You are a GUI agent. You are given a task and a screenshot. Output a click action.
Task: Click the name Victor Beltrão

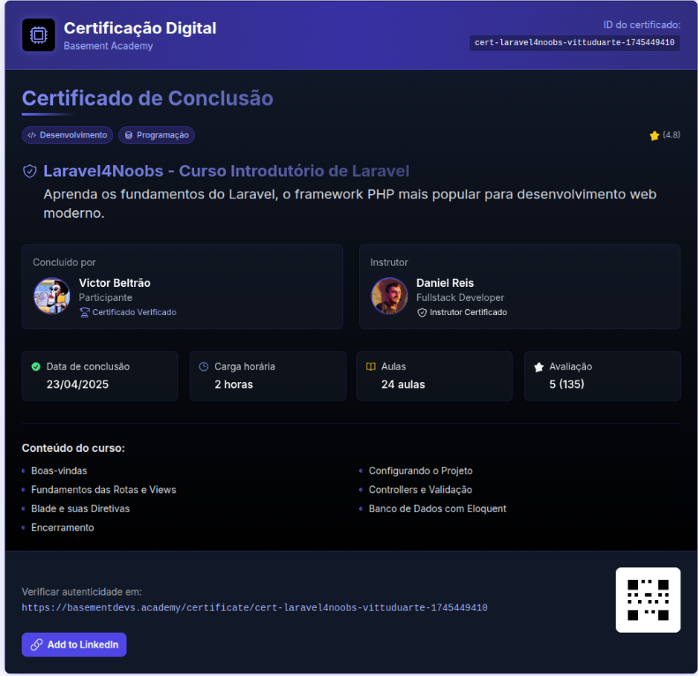click(x=115, y=282)
